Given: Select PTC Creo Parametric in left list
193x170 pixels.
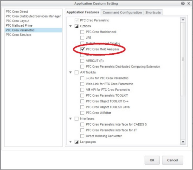Looking at the screenshot, I should tap(33, 30).
